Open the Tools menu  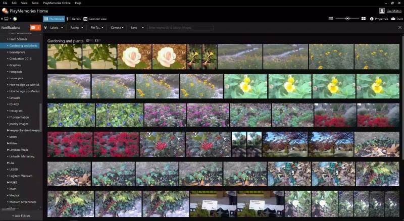pos(35,3)
